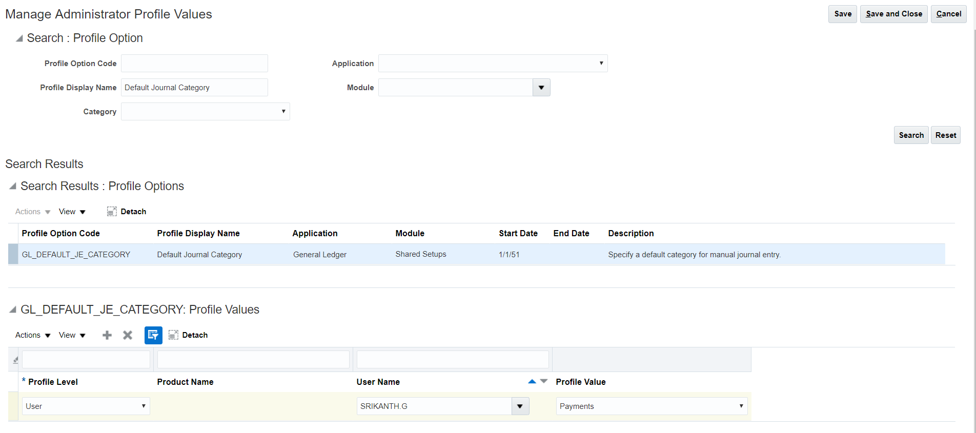Toggle the Query By Example filter icon
Screen dimensions: 976x433
coord(153,335)
